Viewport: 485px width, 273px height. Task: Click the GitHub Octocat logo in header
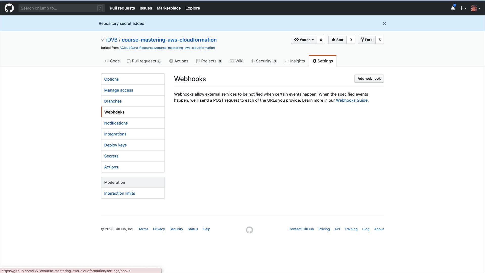click(x=9, y=8)
